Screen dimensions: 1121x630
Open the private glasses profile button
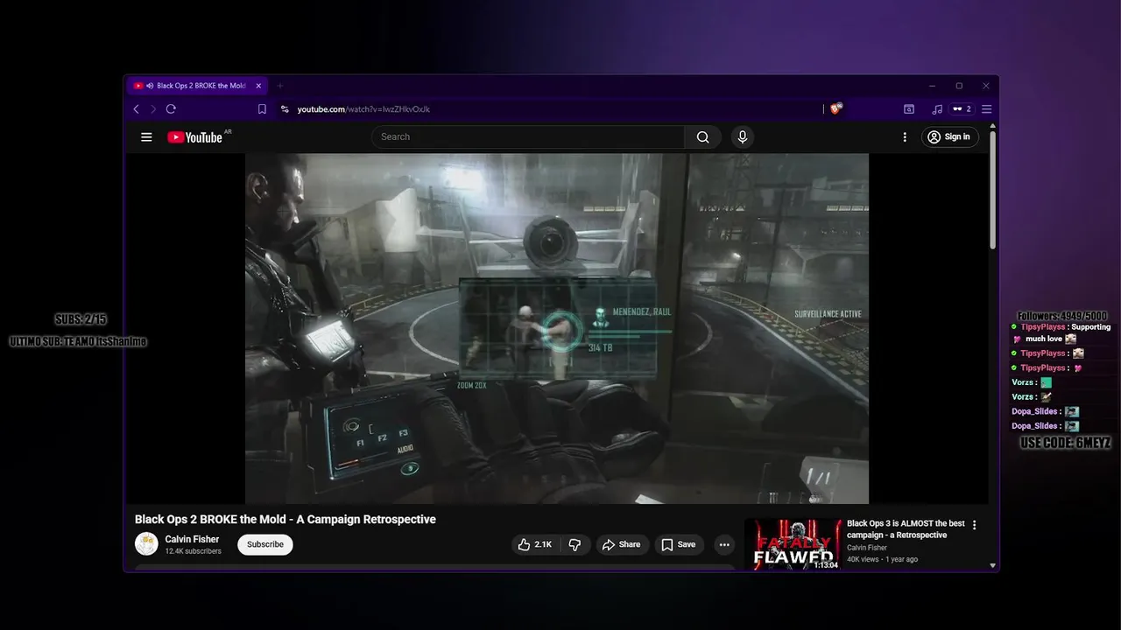click(962, 109)
